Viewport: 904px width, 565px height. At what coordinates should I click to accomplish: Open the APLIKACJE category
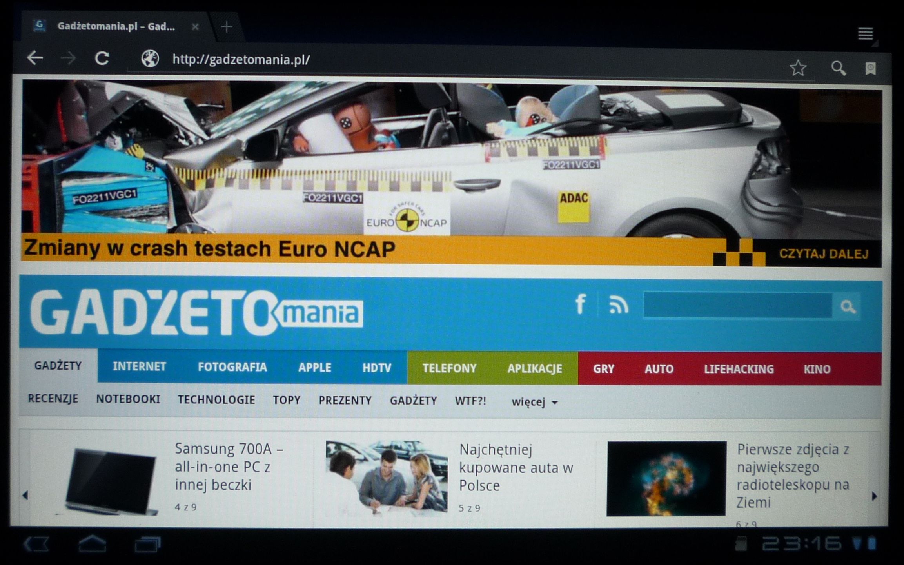[535, 369]
